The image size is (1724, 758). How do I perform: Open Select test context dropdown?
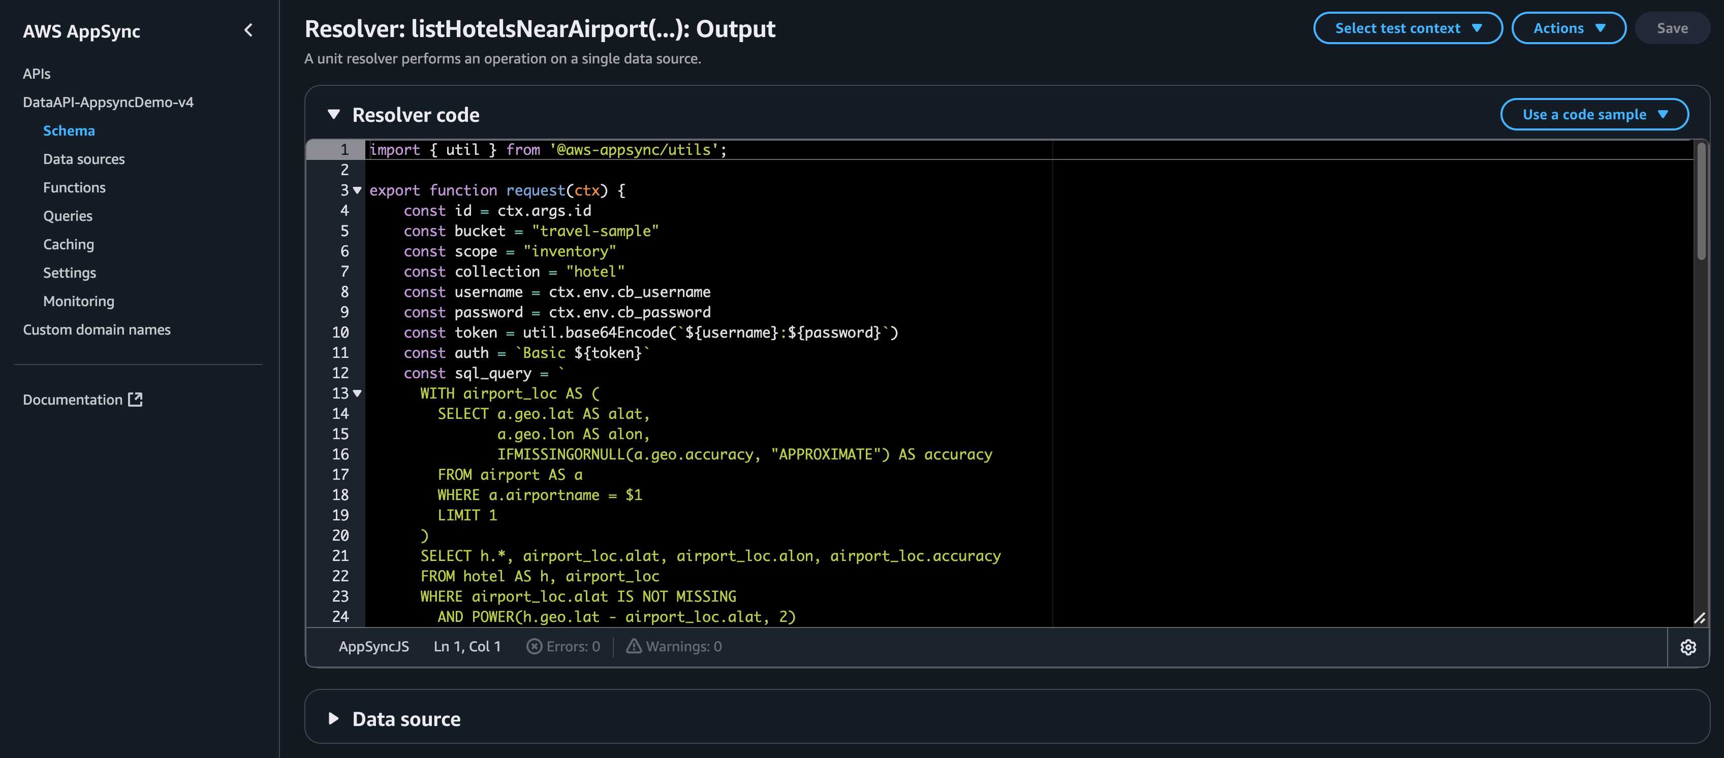pyautogui.click(x=1407, y=28)
